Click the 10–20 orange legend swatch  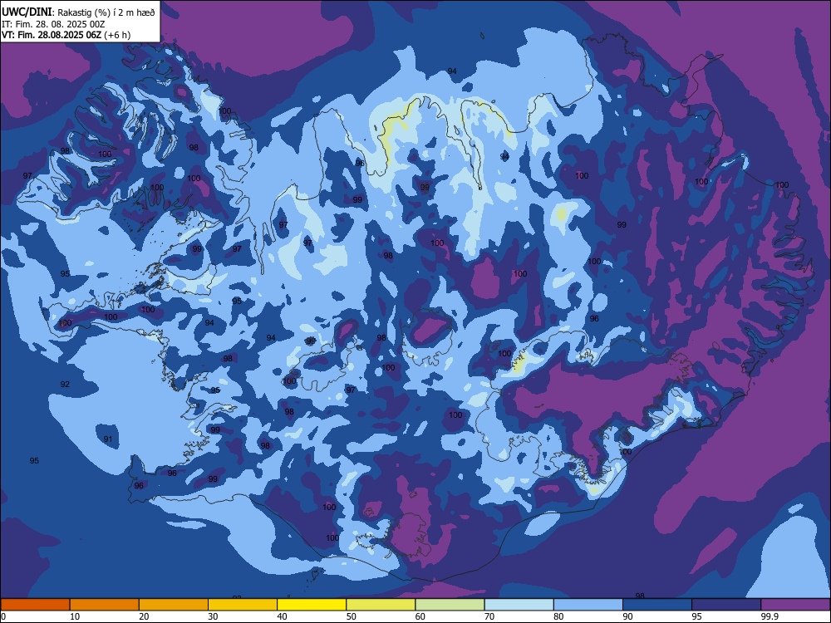pyautogui.click(x=105, y=605)
